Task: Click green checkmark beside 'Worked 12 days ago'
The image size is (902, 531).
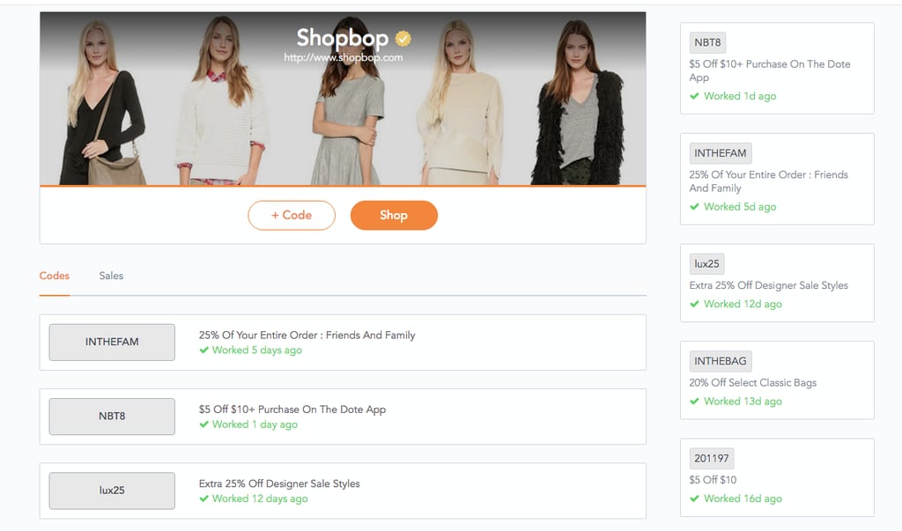Action: tap(203, 498)
